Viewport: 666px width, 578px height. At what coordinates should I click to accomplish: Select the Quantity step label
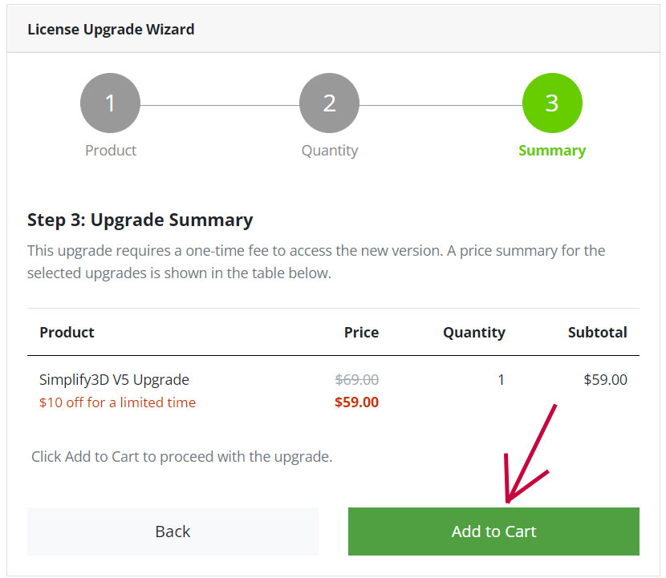(x=329, y=151)
